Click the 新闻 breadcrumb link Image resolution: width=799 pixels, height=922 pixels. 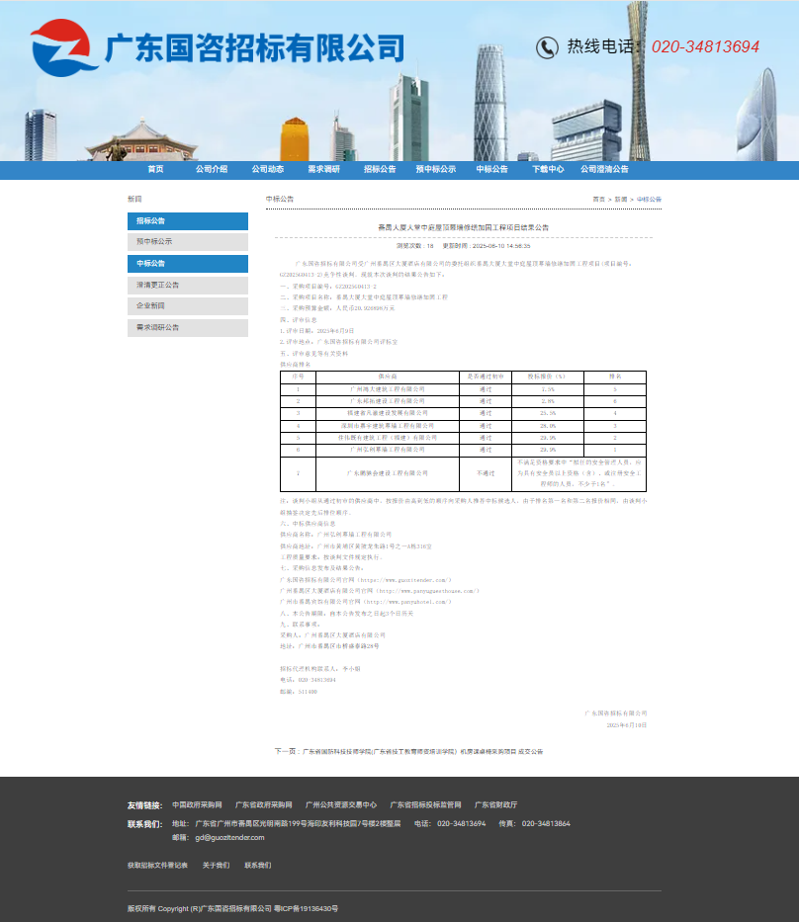point(621,200)
